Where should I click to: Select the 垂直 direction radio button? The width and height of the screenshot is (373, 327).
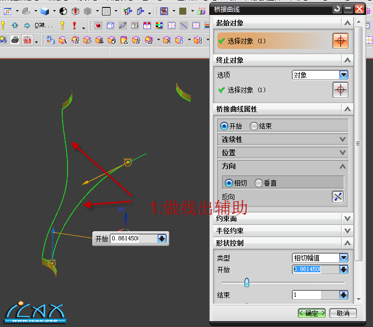click(x=259, y=183)
